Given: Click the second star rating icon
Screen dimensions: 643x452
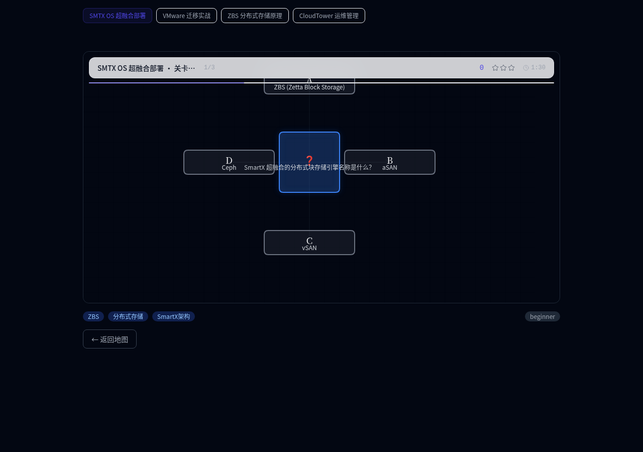Looking at the screenshot, I should pos(503,68).
